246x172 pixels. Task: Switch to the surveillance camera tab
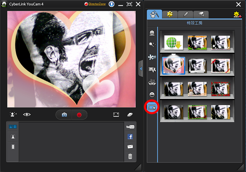pyautogui.click(x=200, y=14)
